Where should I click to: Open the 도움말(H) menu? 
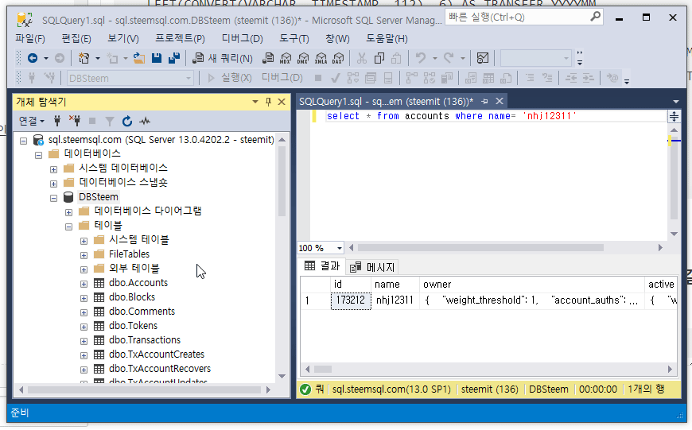pos(387,39)
